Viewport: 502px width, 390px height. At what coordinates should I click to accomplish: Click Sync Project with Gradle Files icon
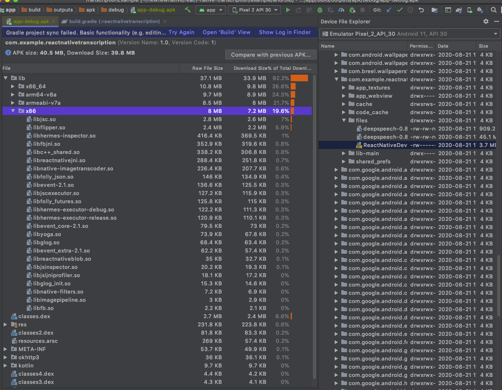(x=459, y=10)
